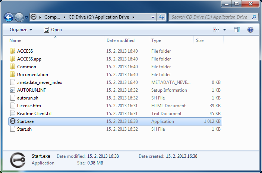
Task: Click the change view icon button
Action: click(217, 30)
